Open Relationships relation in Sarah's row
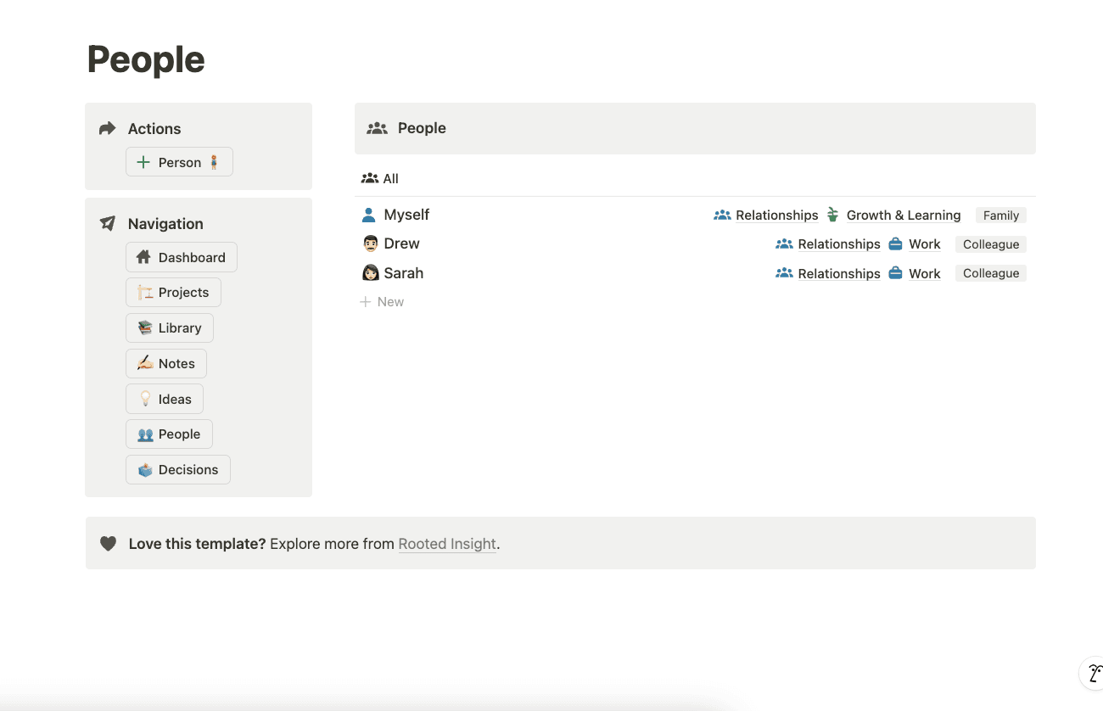 click(x=838, y=273)
